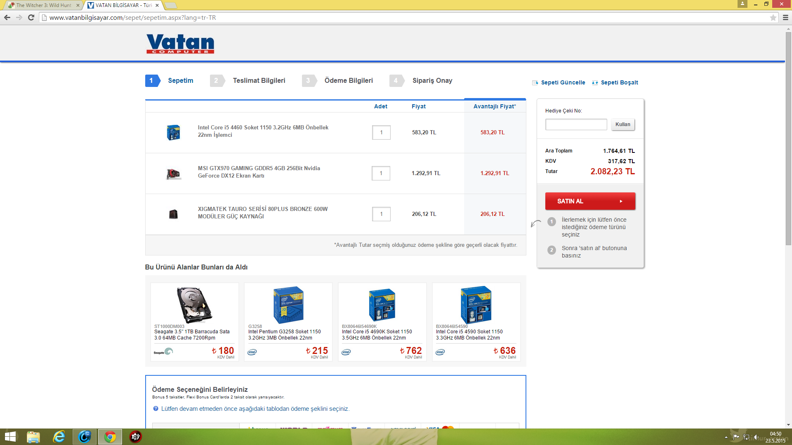Click the Sepeti Güncelle link

coord(563,83)
